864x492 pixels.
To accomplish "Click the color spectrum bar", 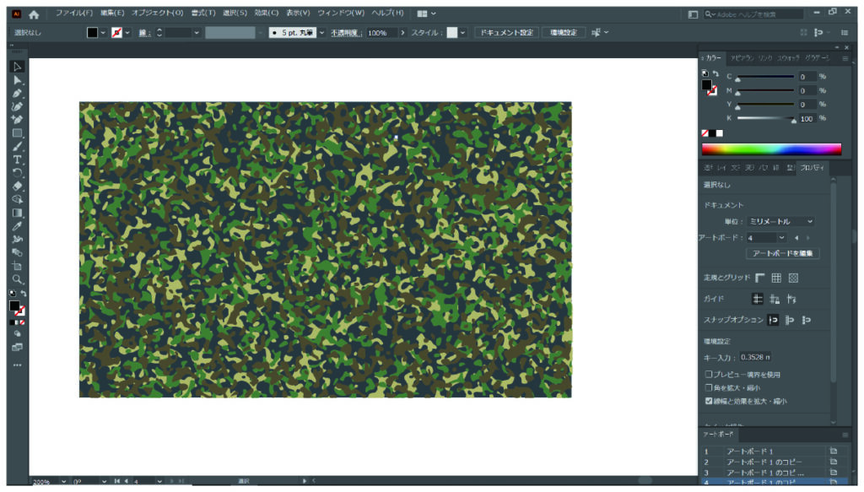I will coord(771,149).
